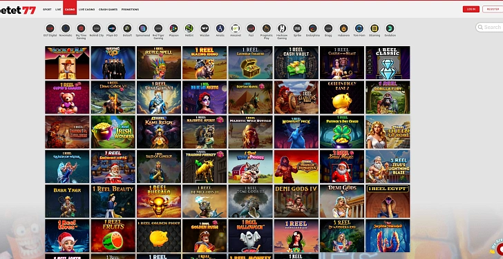Open 1 Reel Zeus's Lightning Blaze

[x=388, y=167]
